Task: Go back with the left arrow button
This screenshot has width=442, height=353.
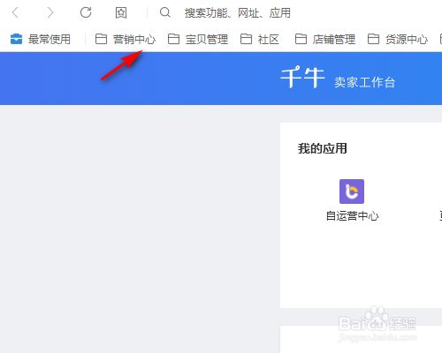Action: point(15,12)
